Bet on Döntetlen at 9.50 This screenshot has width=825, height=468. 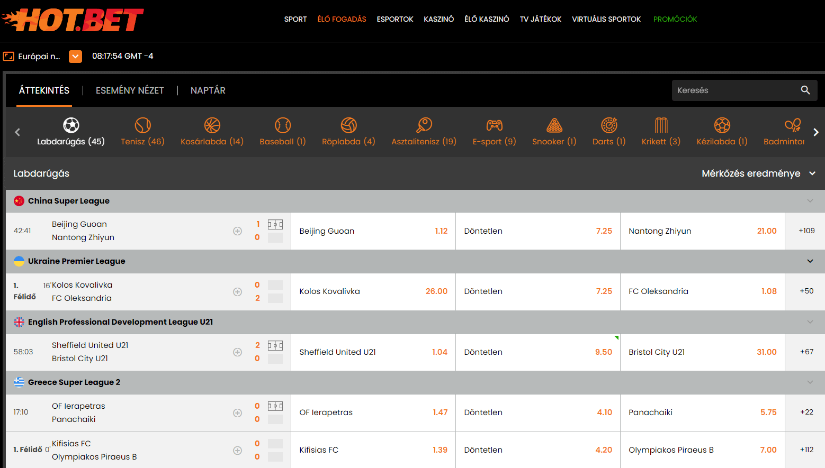point(538,352)
